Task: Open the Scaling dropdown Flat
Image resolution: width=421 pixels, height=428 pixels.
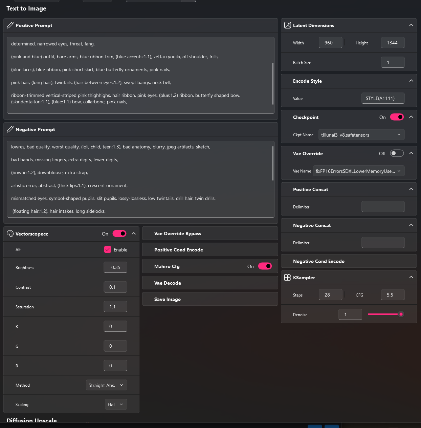Action: [x=116, y=405]
